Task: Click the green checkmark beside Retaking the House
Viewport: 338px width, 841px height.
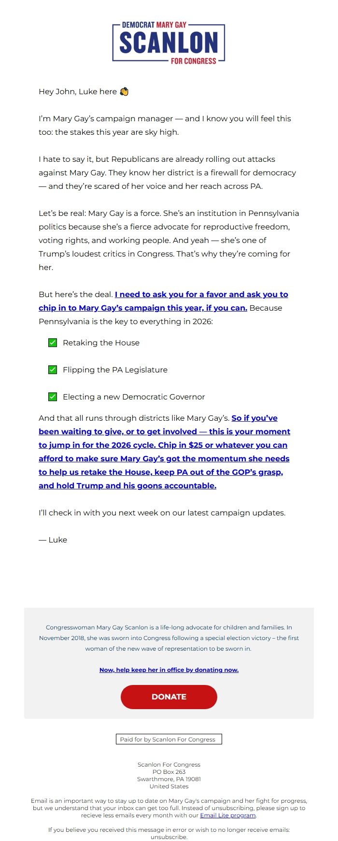Action: tap(53, 342)
